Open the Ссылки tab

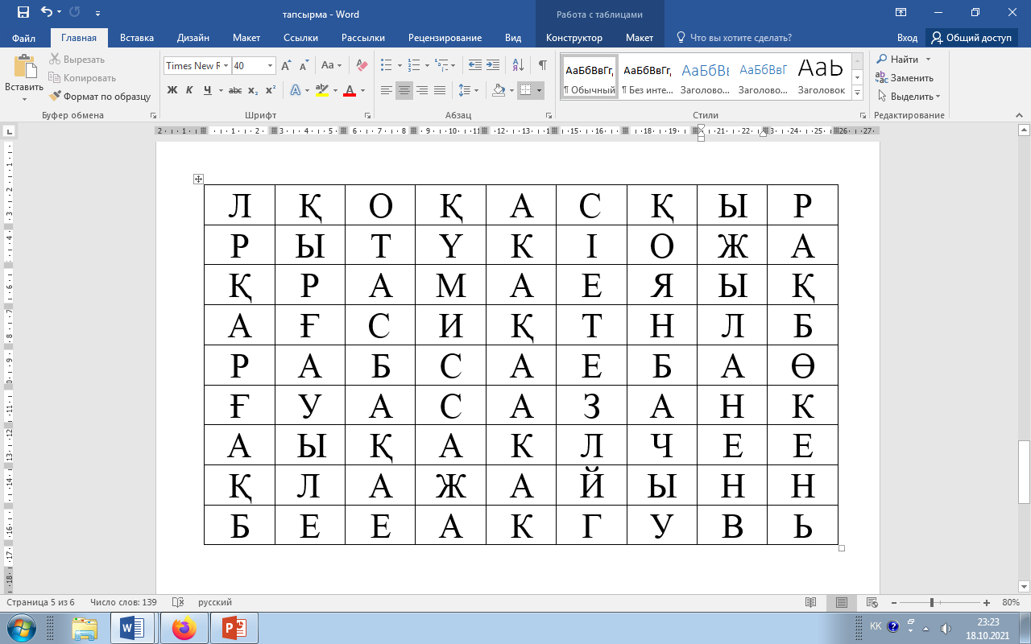(300, 38)
